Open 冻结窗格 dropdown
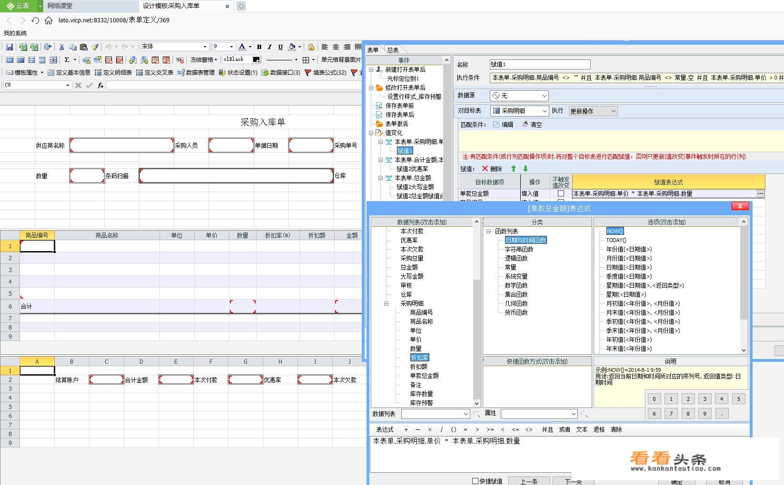 click(x=204, y=59)
